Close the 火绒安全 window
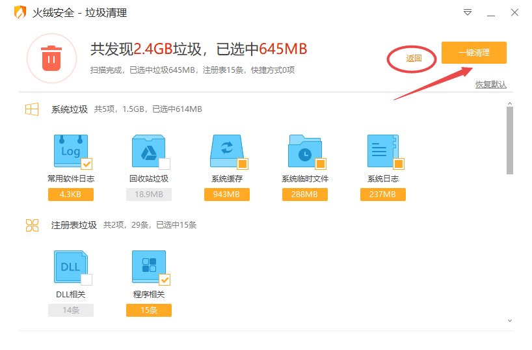 tap(514, 12)
